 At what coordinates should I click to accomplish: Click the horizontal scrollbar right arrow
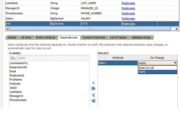click(x=176, y=29)
